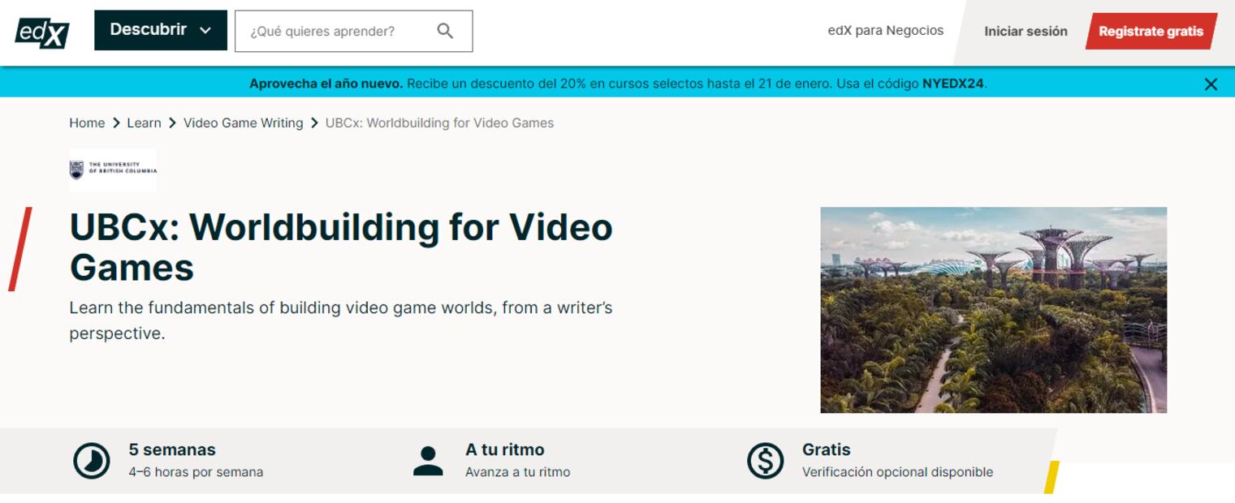Click the self-paced person icon
The height and width of the screenshot is (503, 1235).
(x=428, y=461)
